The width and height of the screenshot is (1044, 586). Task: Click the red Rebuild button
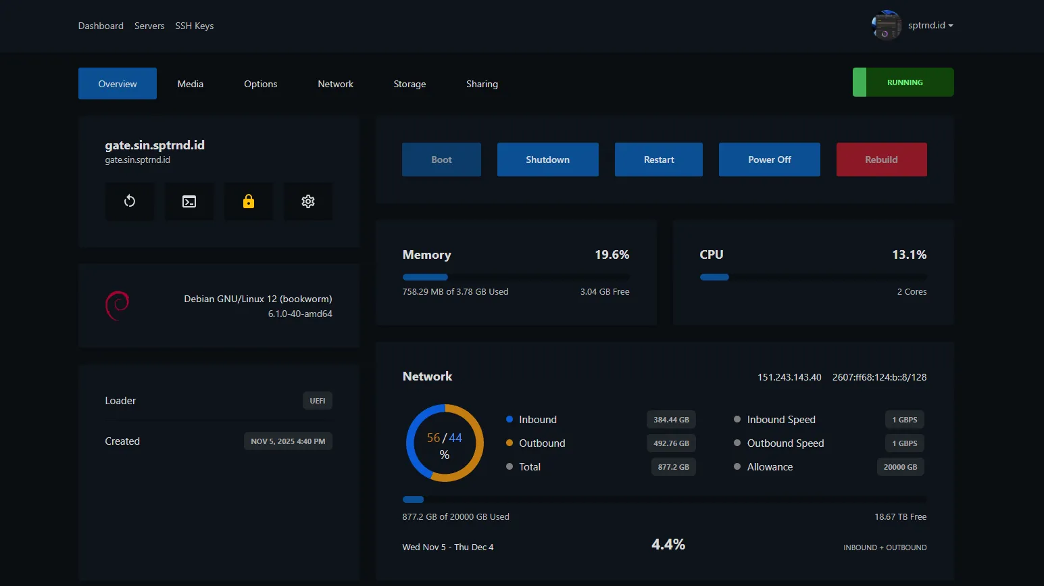tap(881, 160)
